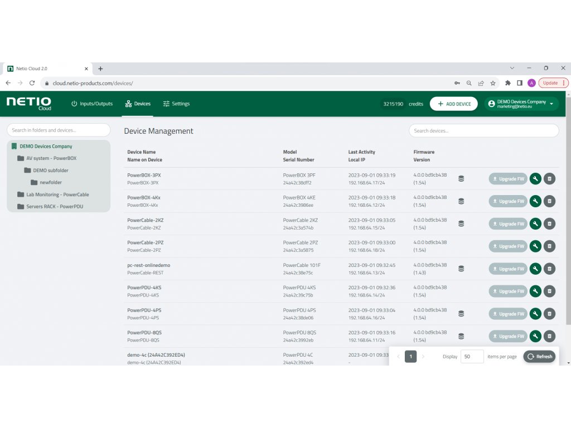The width and height of the screenshot is (571, 428).
Task: Click the NETIO Cloud logo
Action: point(29,103)
